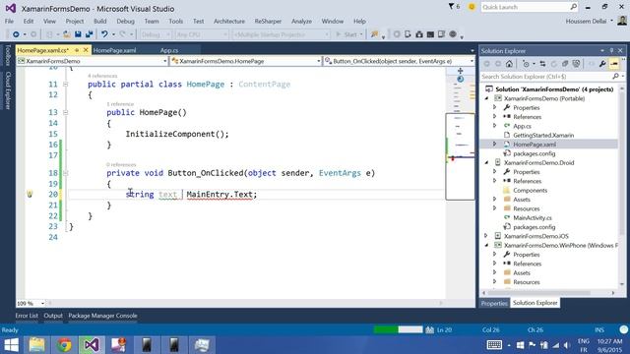Expand the XamarinFormsDemo.iOS project node
630x354 pixels.
[486, 236]
